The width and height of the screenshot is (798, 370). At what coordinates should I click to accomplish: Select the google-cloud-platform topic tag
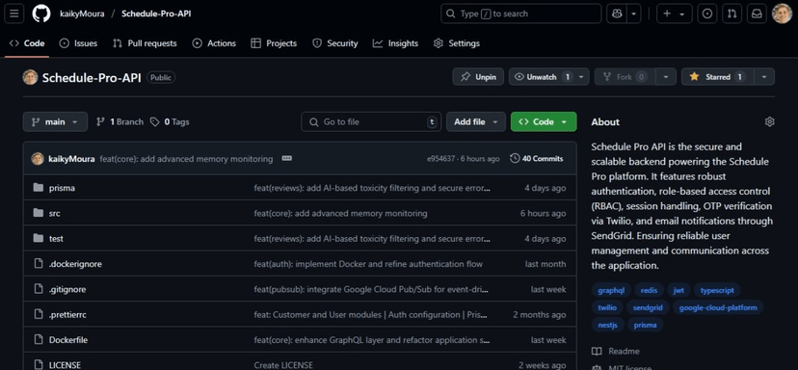tap(718, 307)
